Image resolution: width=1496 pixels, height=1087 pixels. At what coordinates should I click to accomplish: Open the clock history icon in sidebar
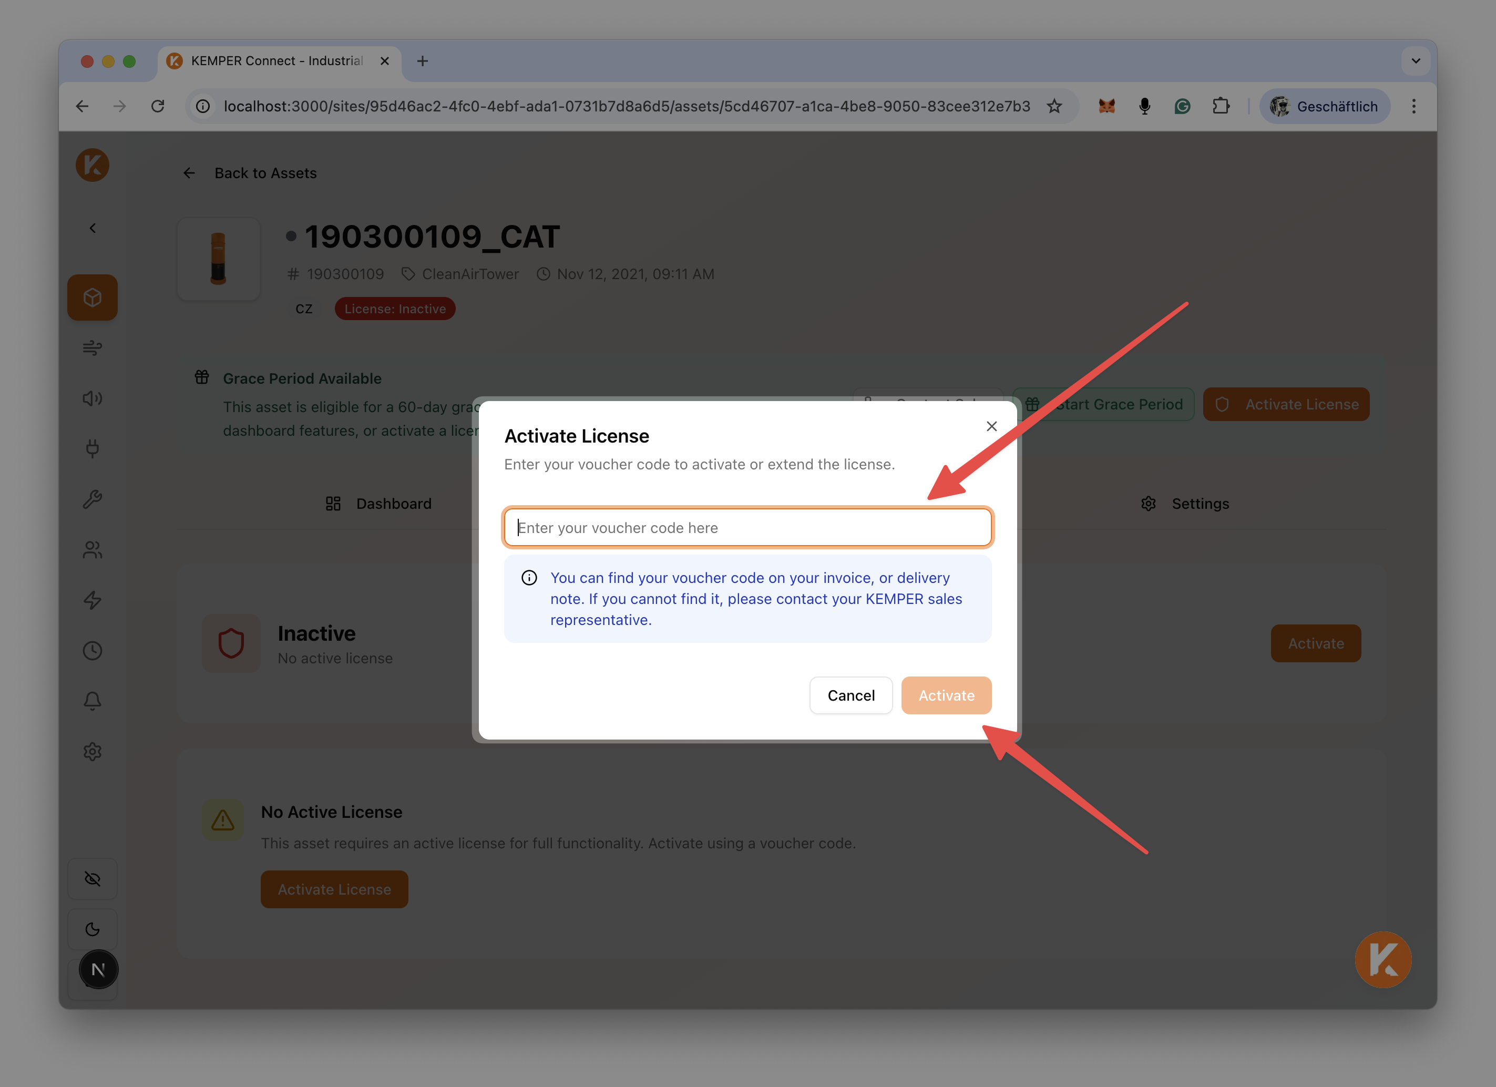pos(93,651)
